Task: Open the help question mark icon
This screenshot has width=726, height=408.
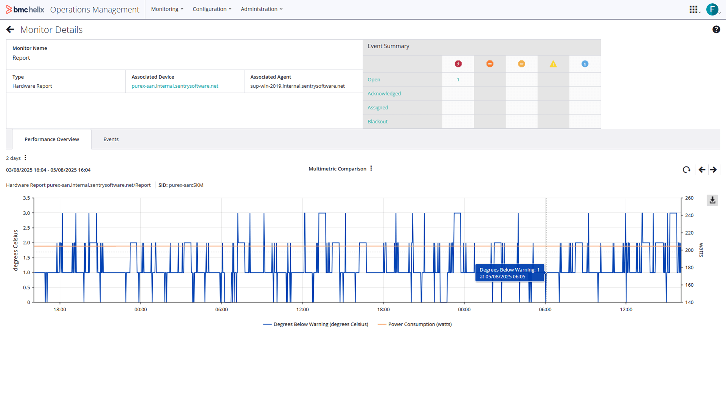Action: [716, 29]
